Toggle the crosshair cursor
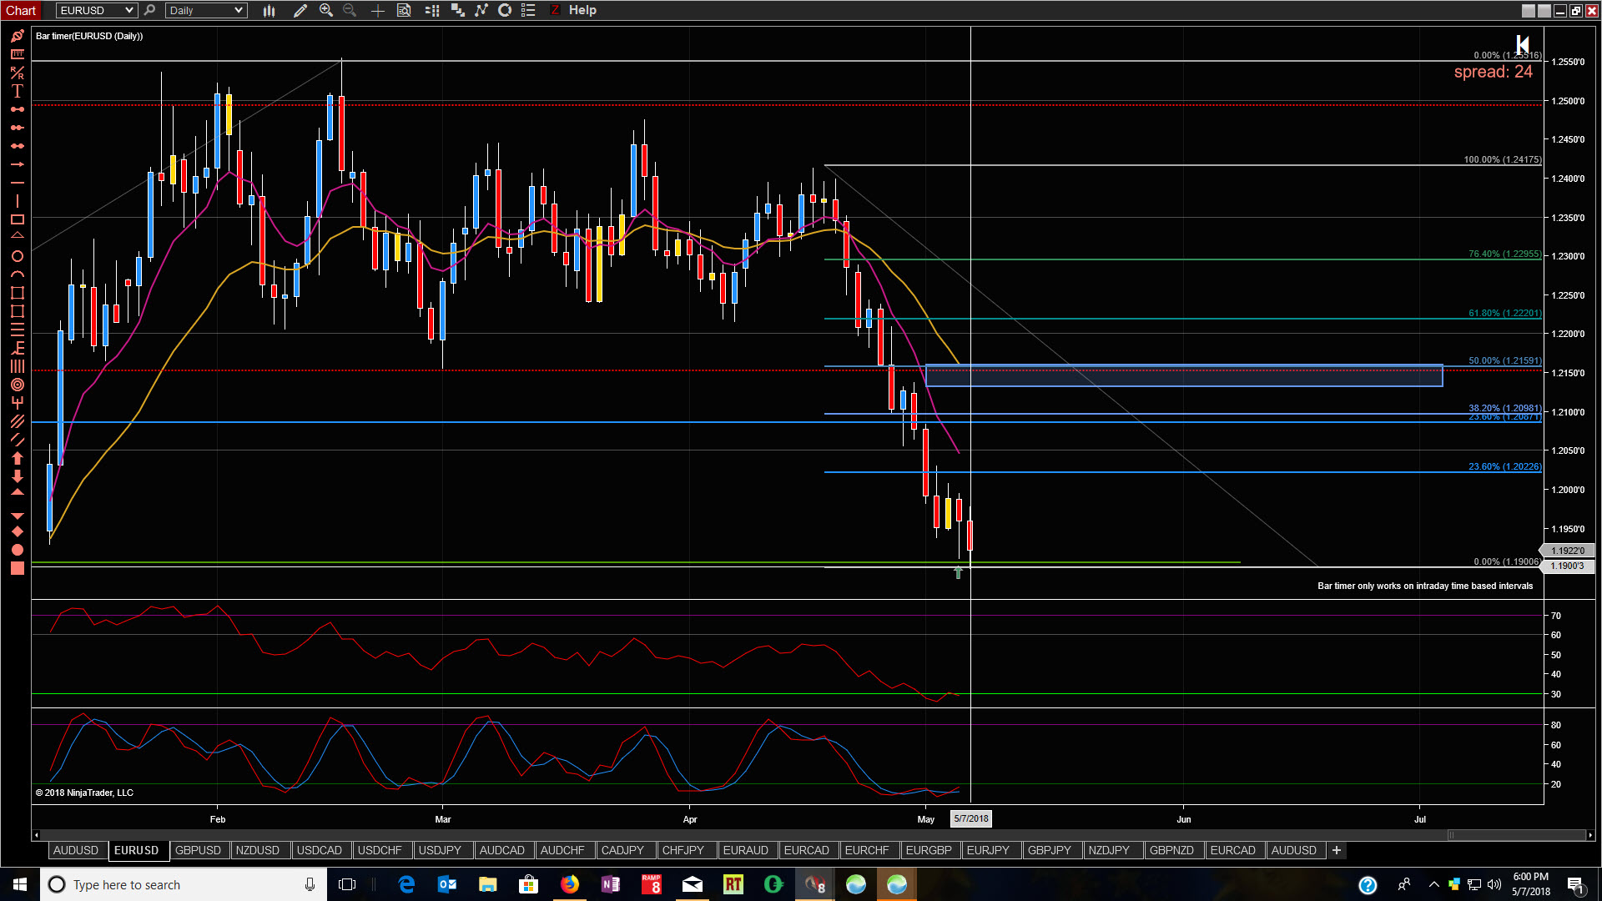The width and height of the screenshot is (1602, 901). coord(377,10)
